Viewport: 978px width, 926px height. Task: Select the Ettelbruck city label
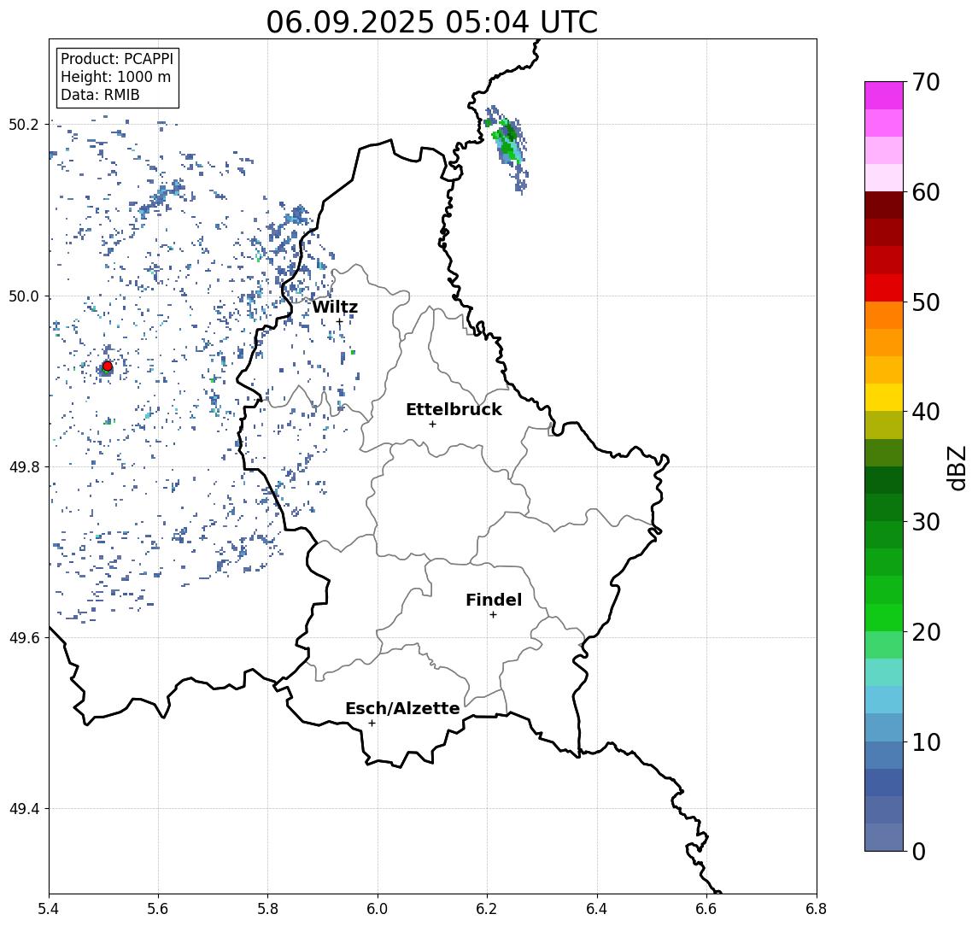(x=454, y=409)
